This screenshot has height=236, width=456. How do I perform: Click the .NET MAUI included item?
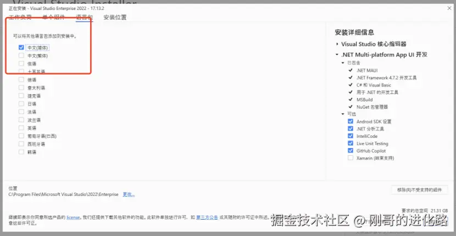tap(367, 70)
